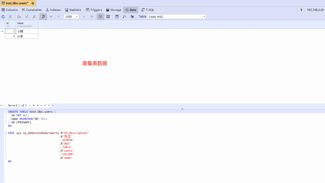Viewport: 325px width, 183px height.
Task: Go to next record in navigator
Action: click(x=30, y=105)
